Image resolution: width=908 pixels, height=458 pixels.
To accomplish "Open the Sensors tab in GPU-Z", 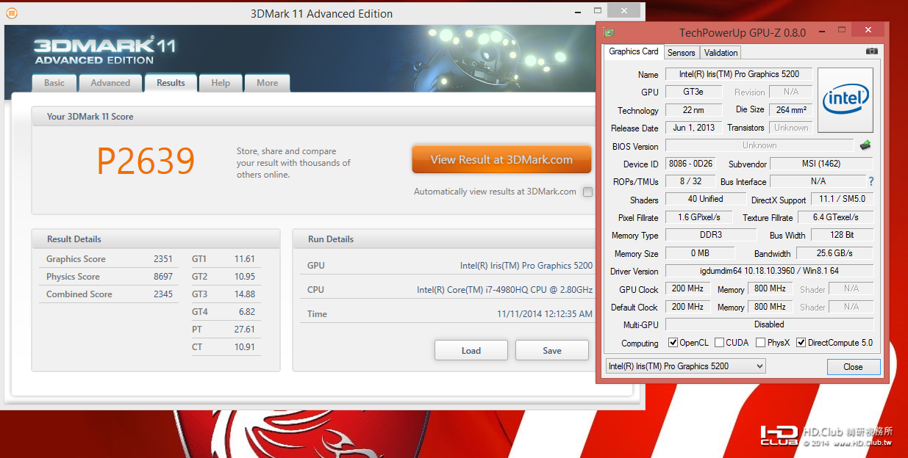I will point(681,53).
